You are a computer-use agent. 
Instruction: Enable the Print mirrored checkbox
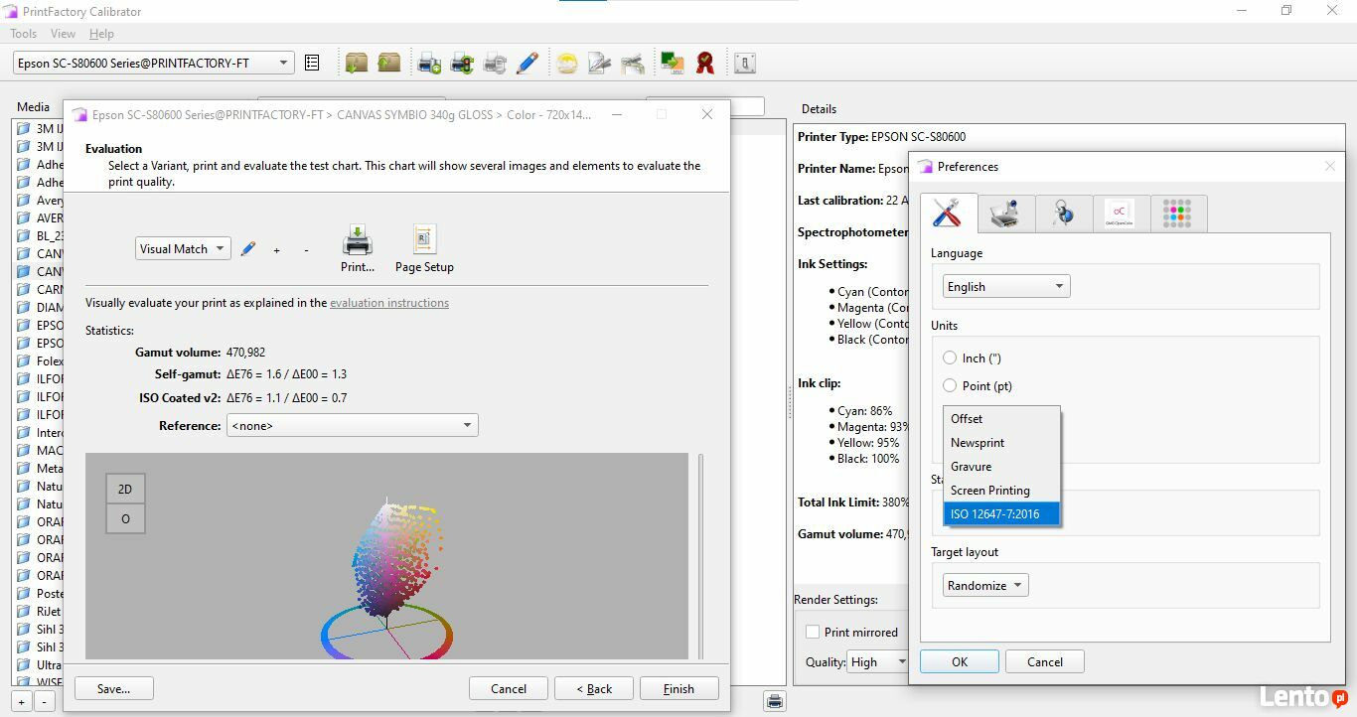(813, 633)
